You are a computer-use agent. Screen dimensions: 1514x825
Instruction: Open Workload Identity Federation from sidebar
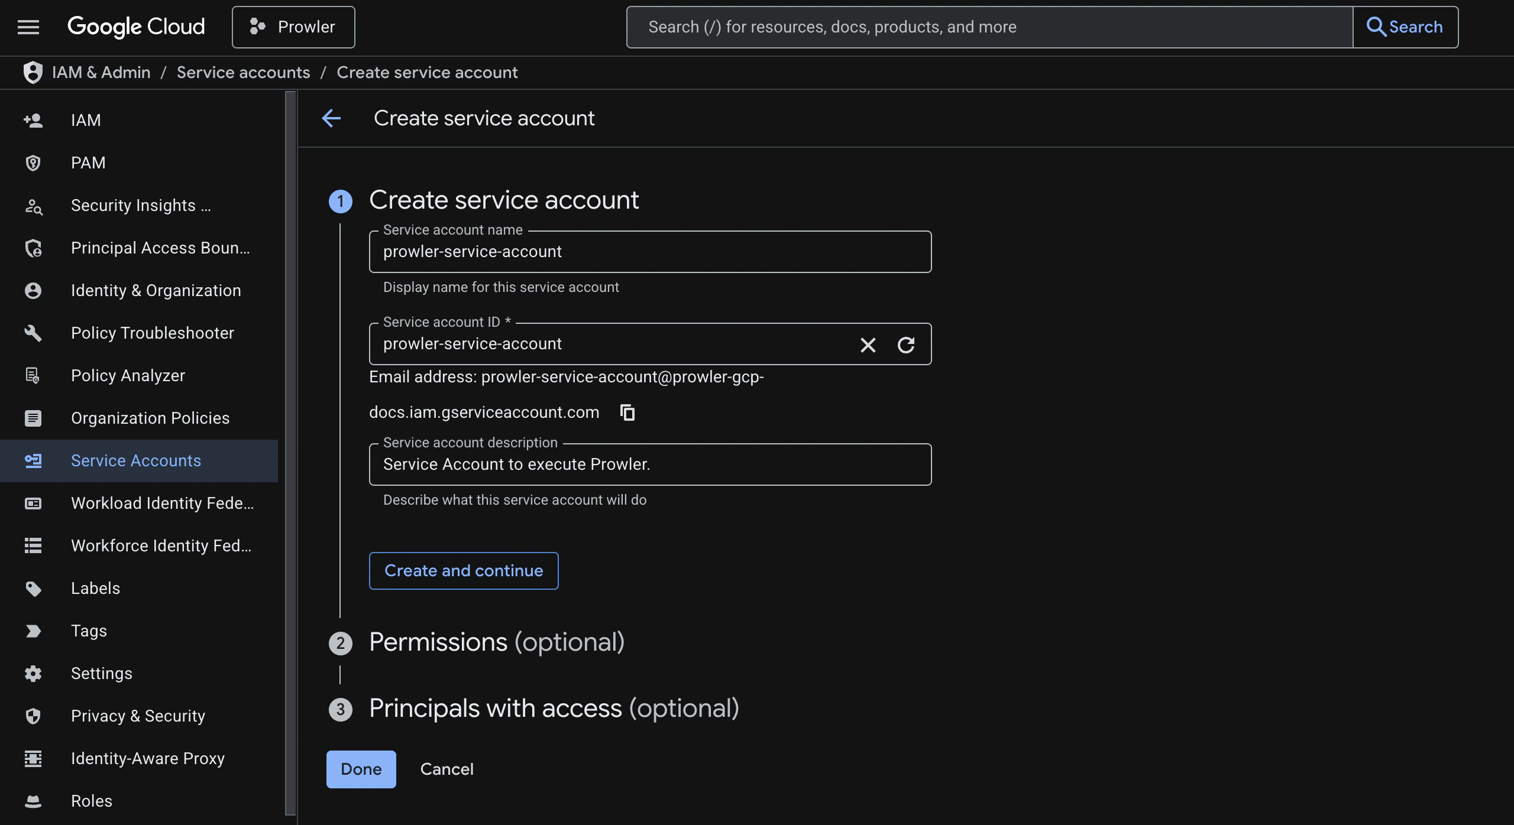(x=162, y=503)
